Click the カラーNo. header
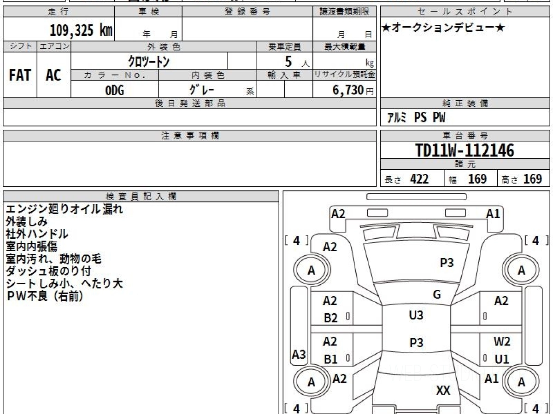553x414 pixels. 115,75
